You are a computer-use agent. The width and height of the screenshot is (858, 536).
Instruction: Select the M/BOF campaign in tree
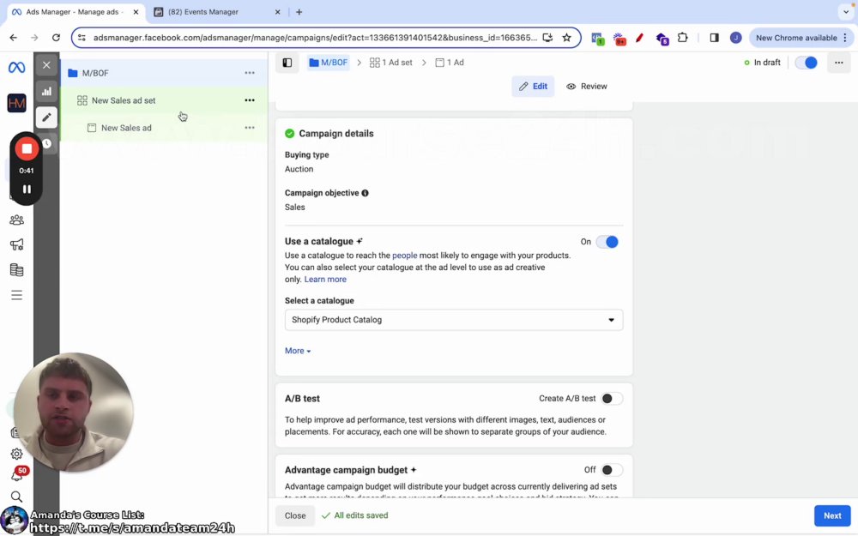click(x=164, y=73)
